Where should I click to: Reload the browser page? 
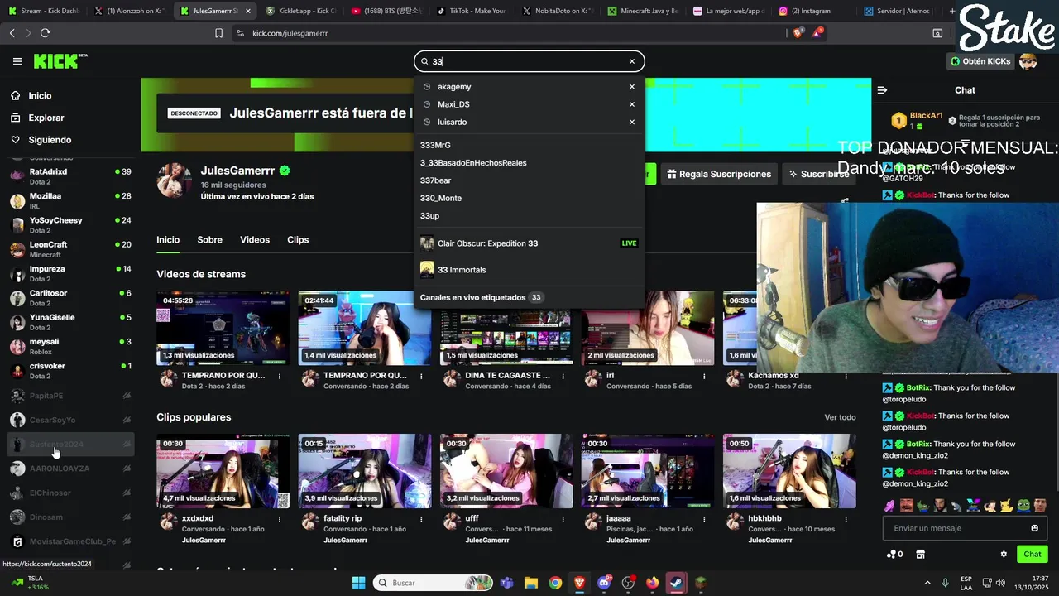45,33
